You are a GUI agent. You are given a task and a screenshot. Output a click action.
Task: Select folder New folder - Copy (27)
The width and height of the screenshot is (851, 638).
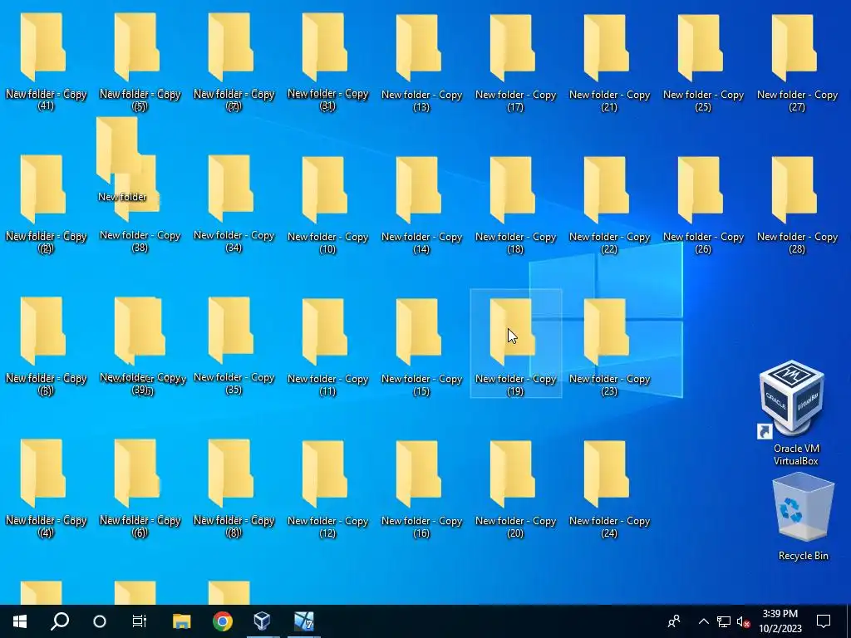tap(797, 62)
